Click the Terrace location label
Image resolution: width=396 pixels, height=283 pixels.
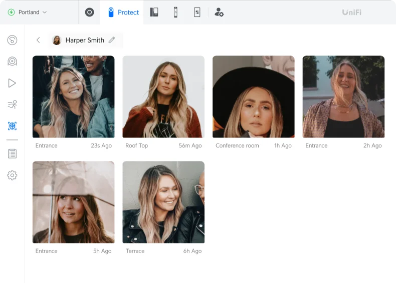point(135,251)
